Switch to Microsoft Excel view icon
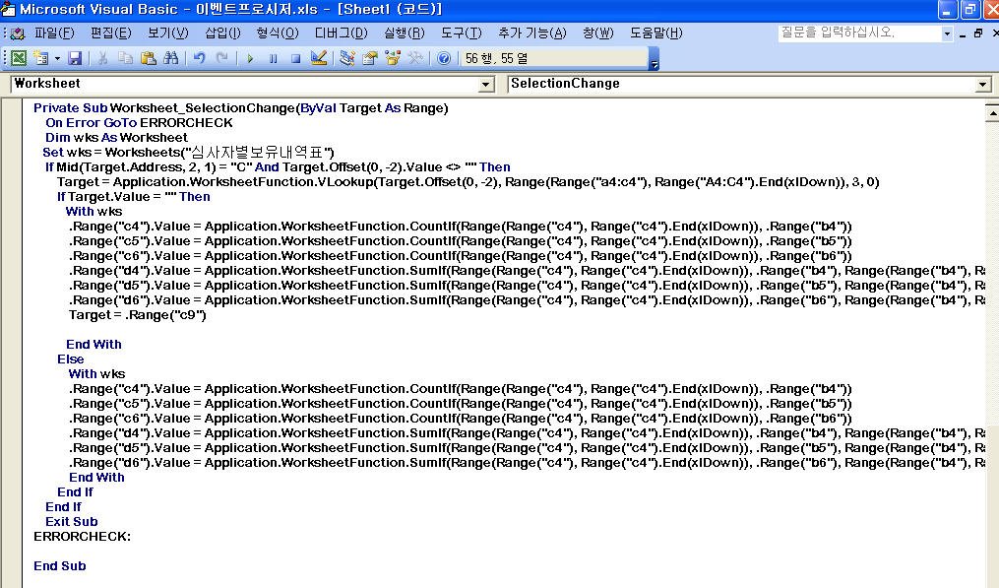999x588 pixels. pos(19,59)
